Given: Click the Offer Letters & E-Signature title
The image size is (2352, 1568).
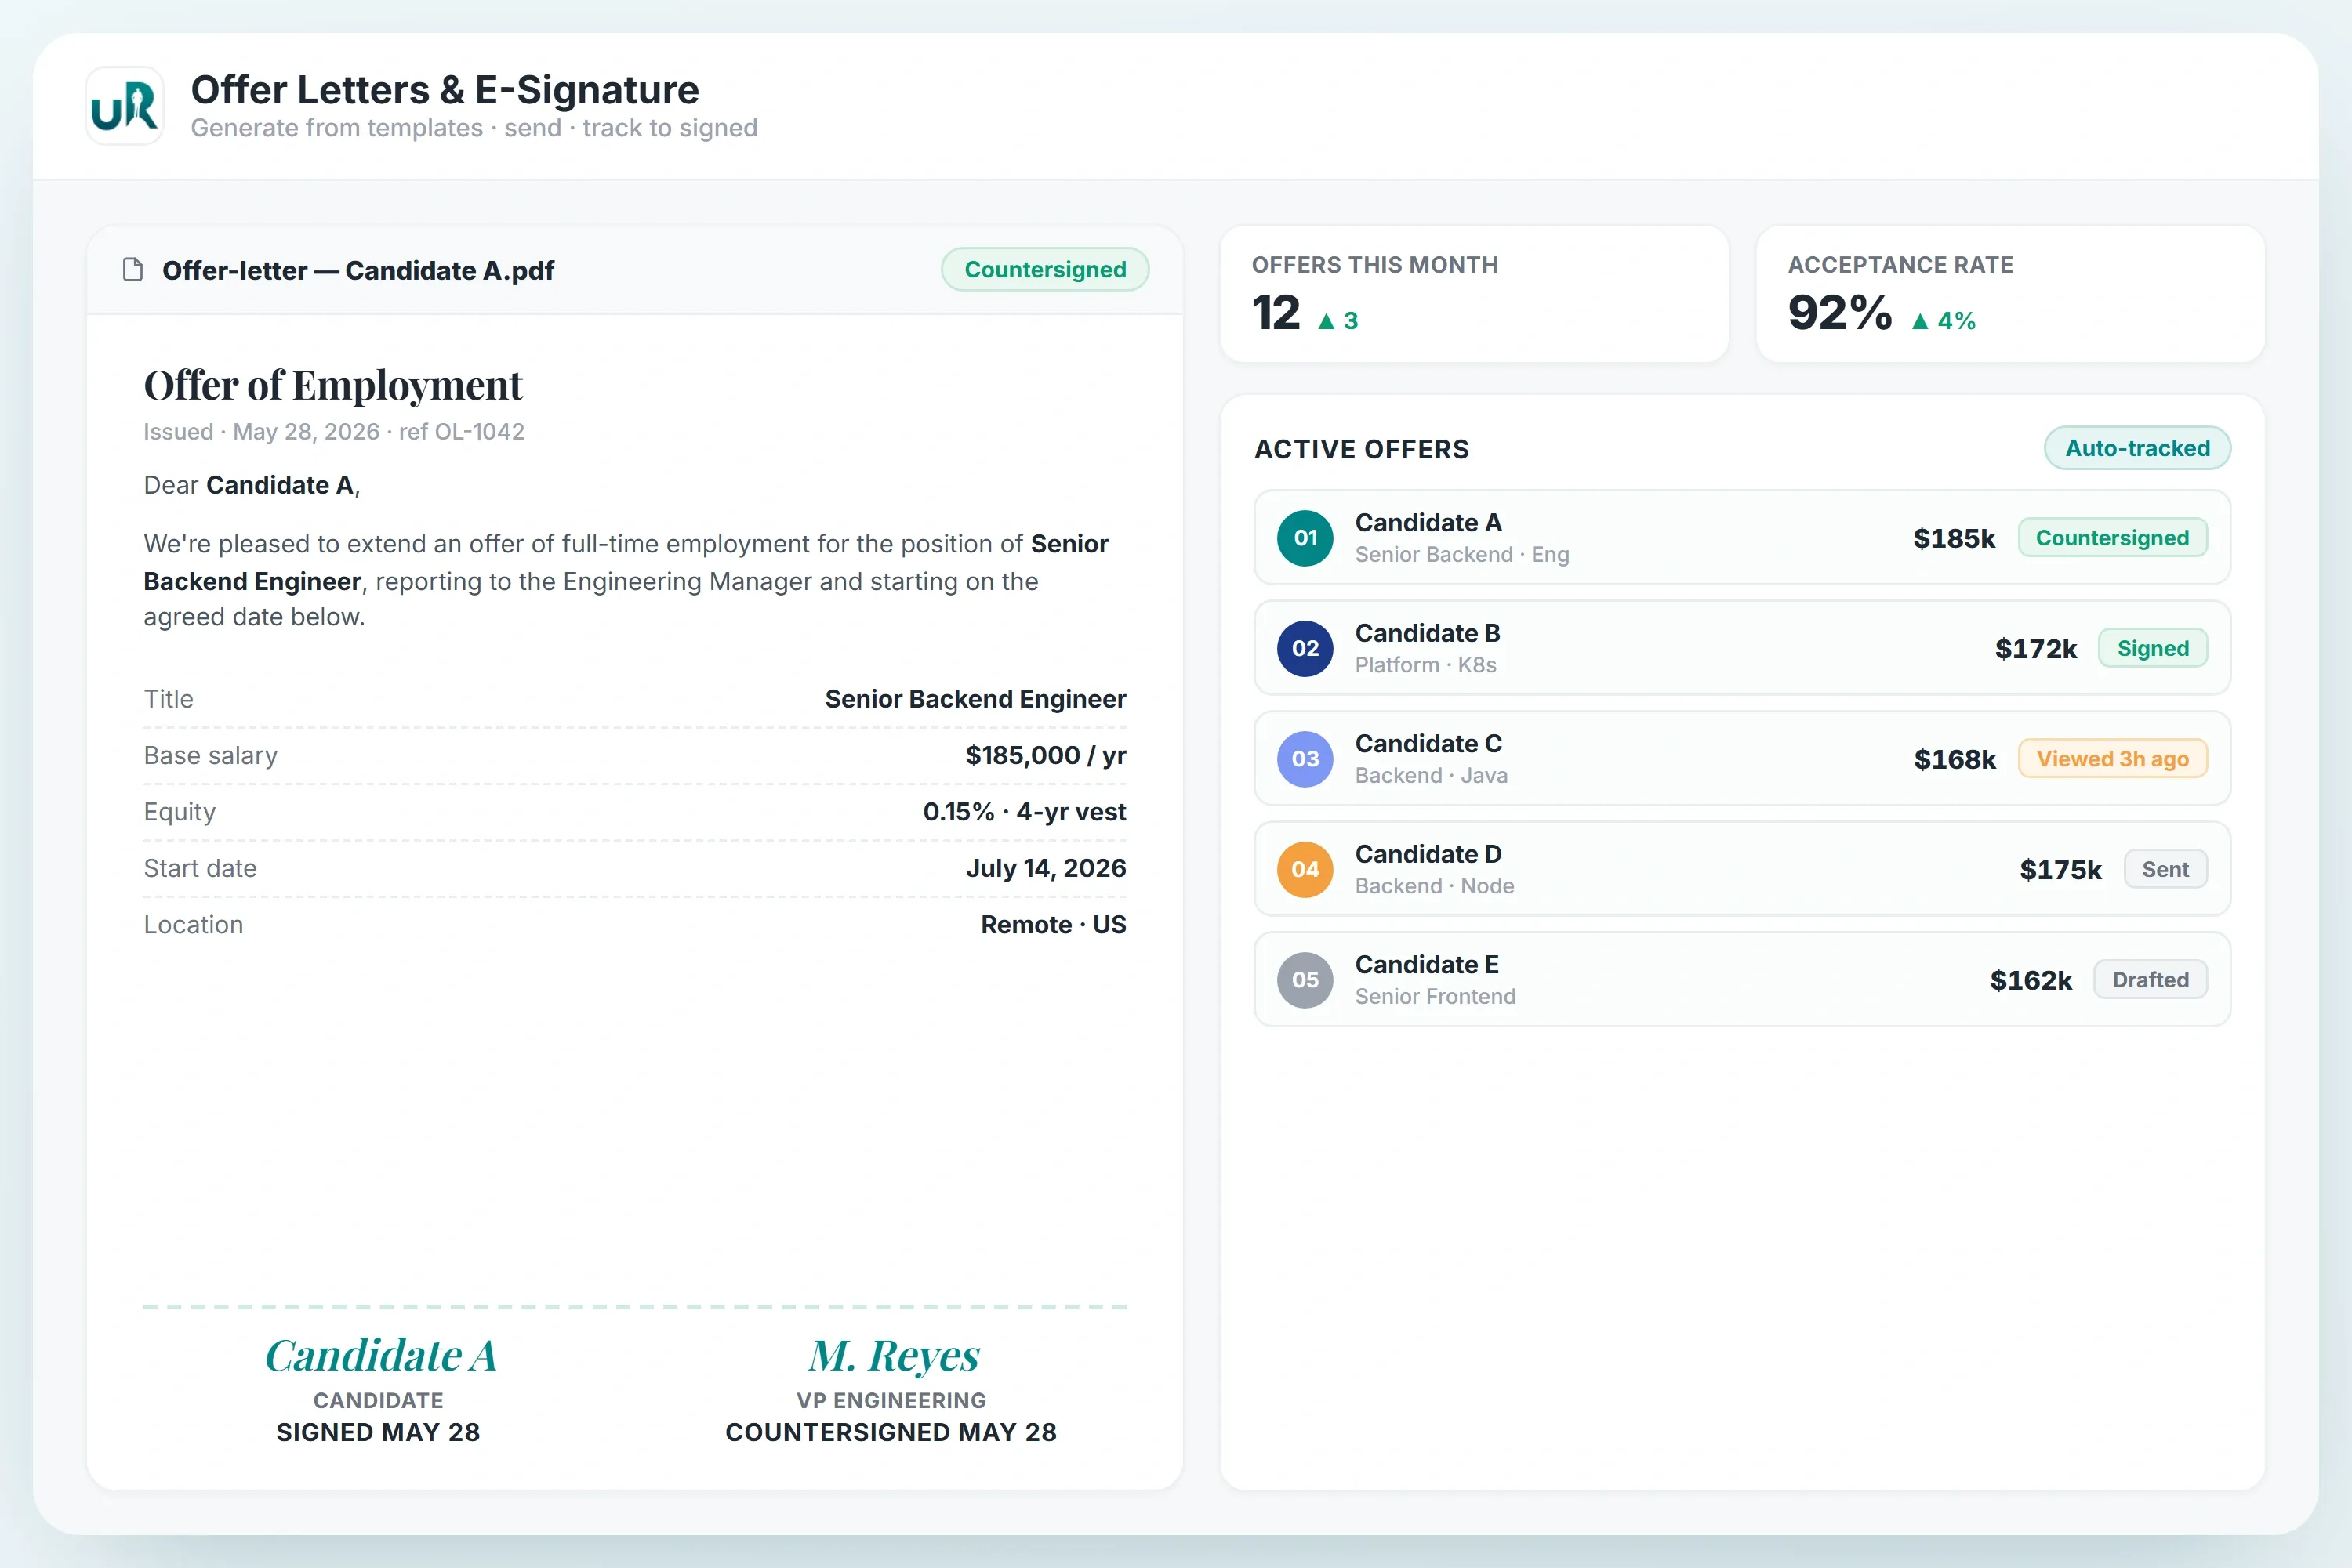Looking at the screenshot, I should tap(445, 90).
